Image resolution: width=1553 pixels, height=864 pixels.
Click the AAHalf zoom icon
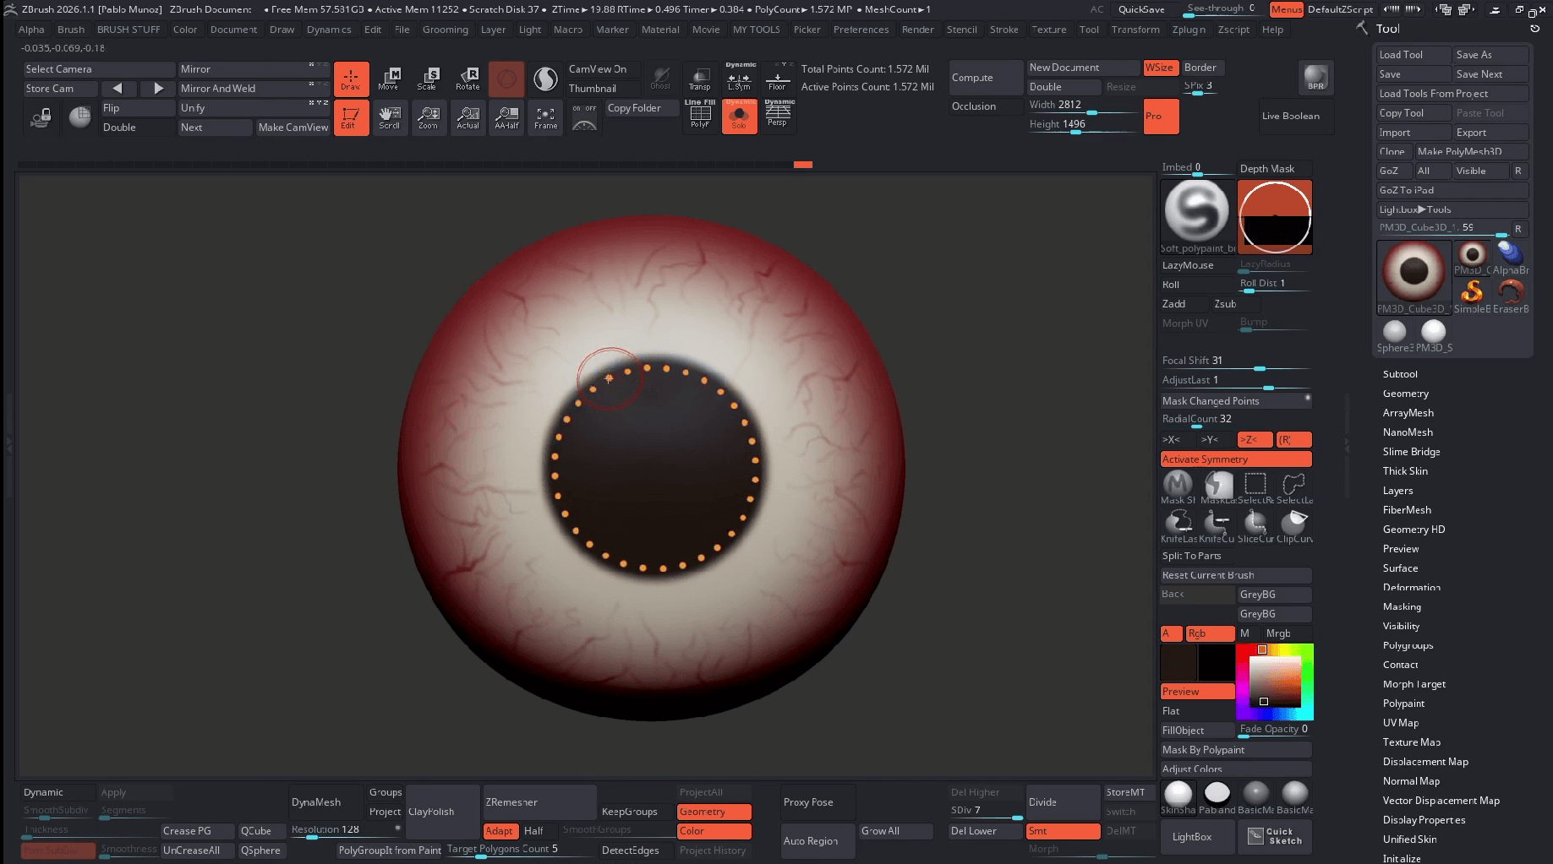click(506, 117)
